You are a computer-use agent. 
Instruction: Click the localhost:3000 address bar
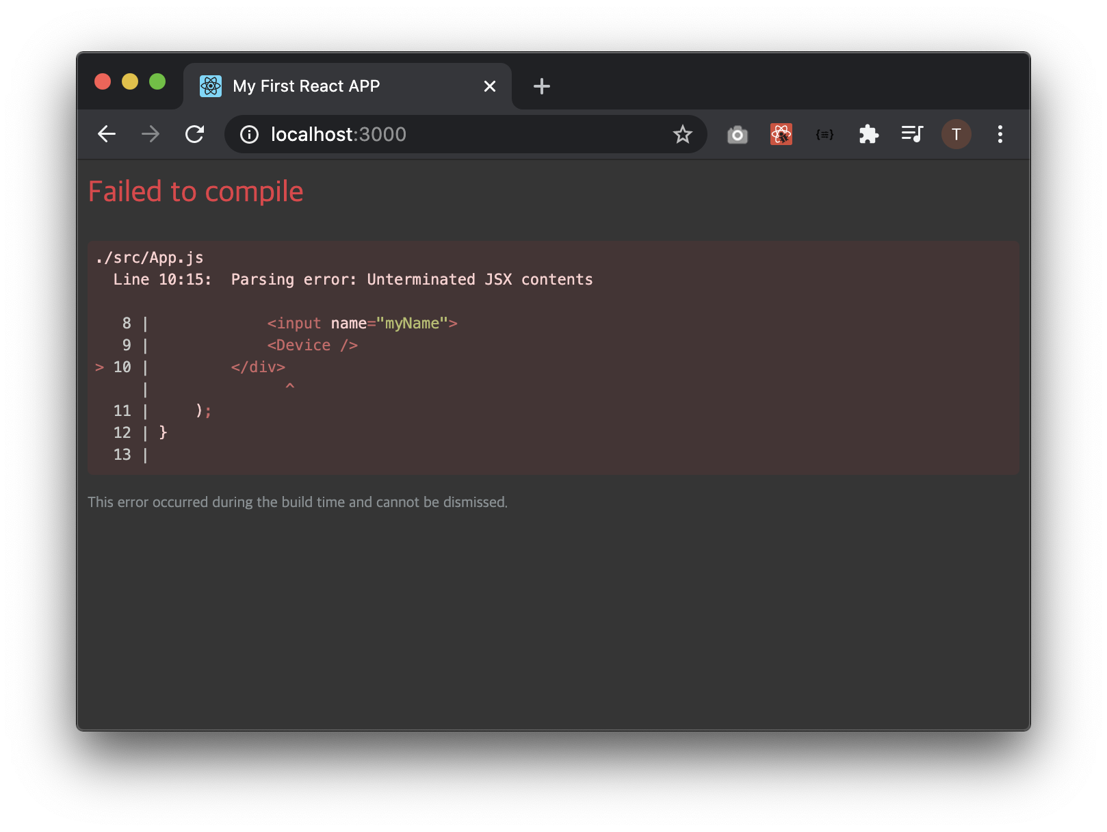(x=465, y=134)
